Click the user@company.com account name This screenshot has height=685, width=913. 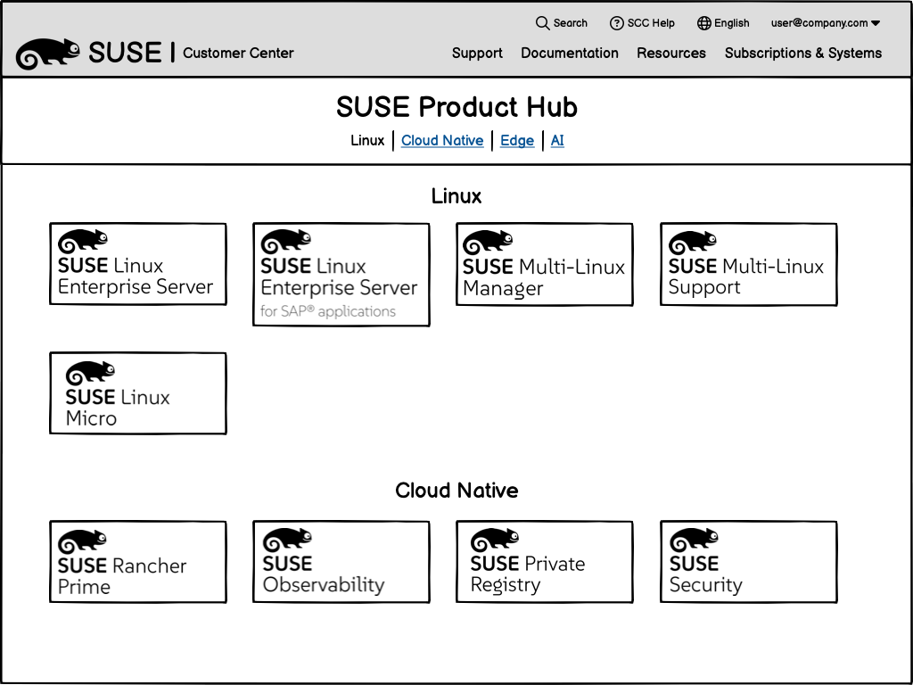[819, 23]
